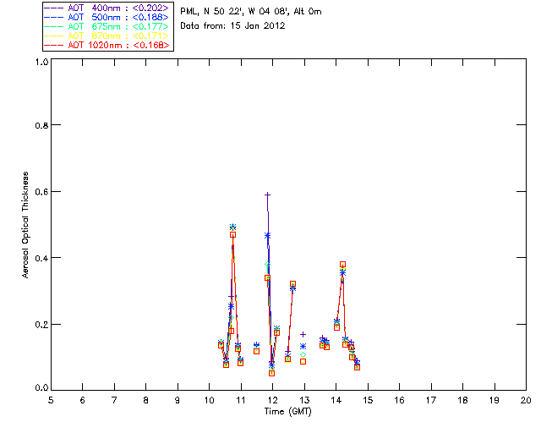
Task: Click the AOT 1020nm legend entry
Action: pyautogui.click(x=107, y=45)
